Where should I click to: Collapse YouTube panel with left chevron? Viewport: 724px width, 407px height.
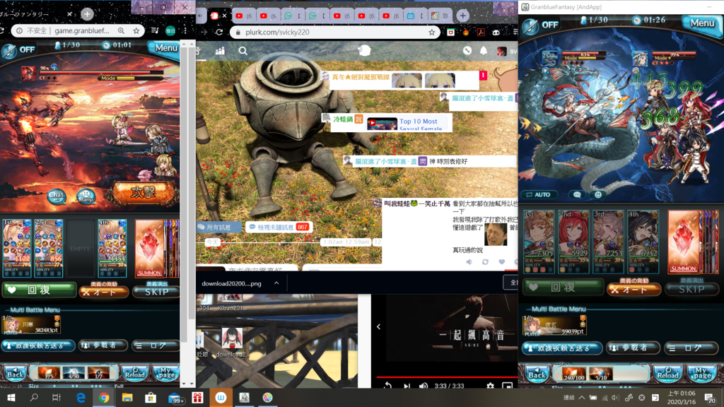point(378,326)
